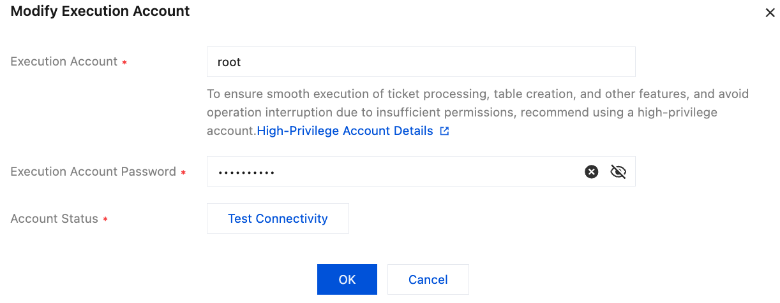780x303 pixels.
Task: Click the red asterisk beside Execution Account
Action: point(124,62)
